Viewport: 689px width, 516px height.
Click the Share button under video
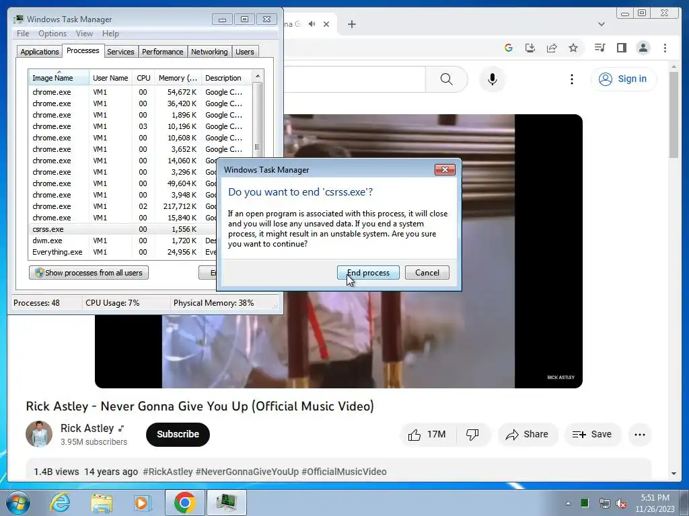pyautogui.click(x=528, y=435)
